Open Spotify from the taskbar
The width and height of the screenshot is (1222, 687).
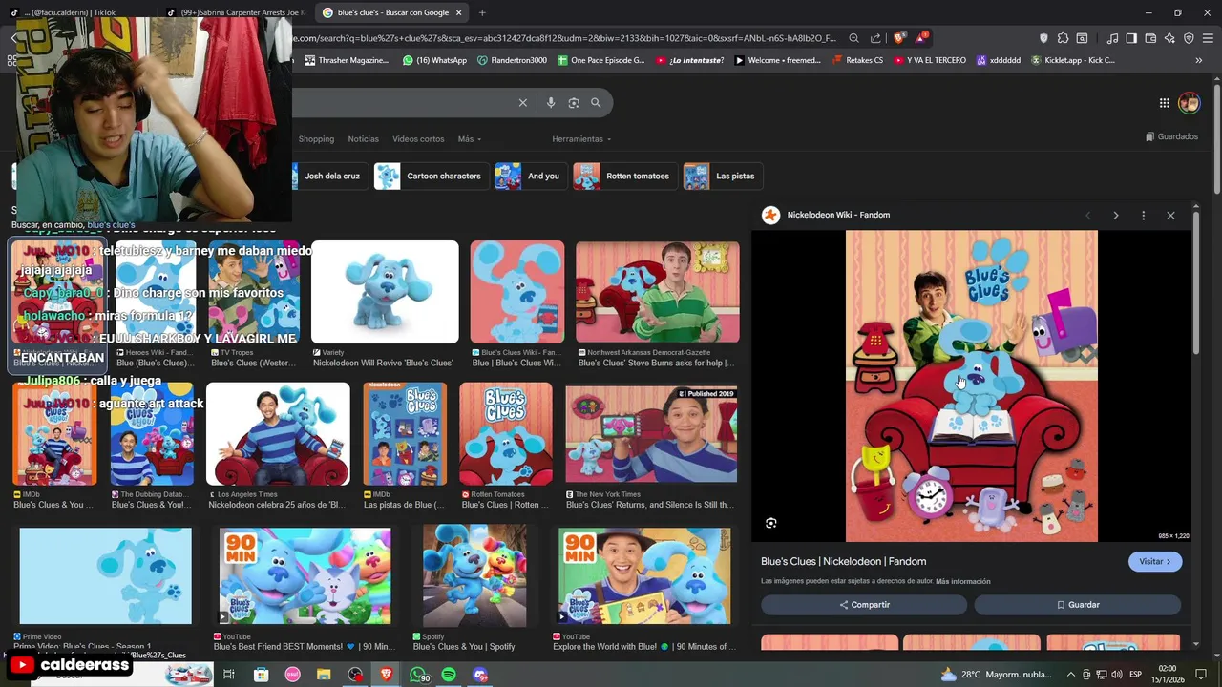click(x=449, y=675)
